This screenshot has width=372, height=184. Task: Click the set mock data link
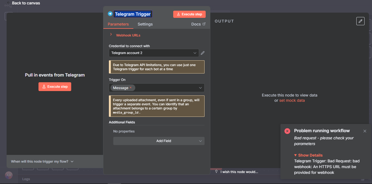coord(292,100)
